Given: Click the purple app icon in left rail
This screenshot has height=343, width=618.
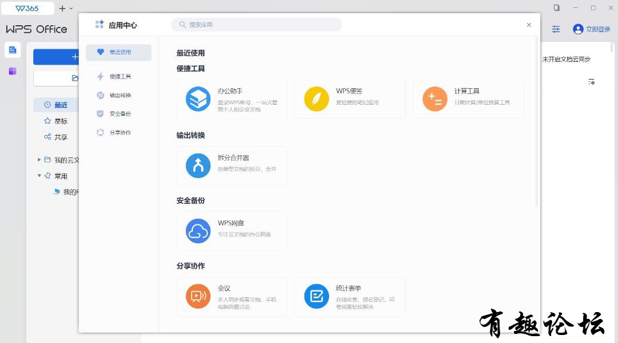Looking at the screenshot, I should tap(13, 71).
